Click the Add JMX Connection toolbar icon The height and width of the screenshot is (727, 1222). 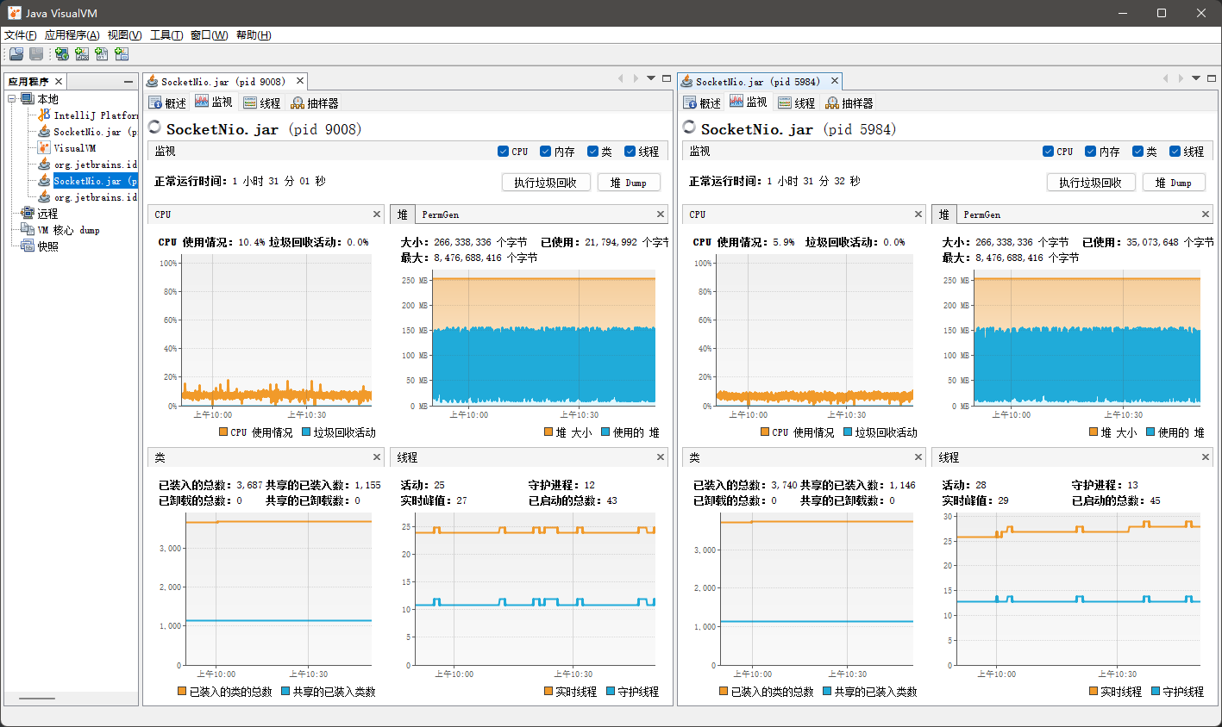(82, 54)
